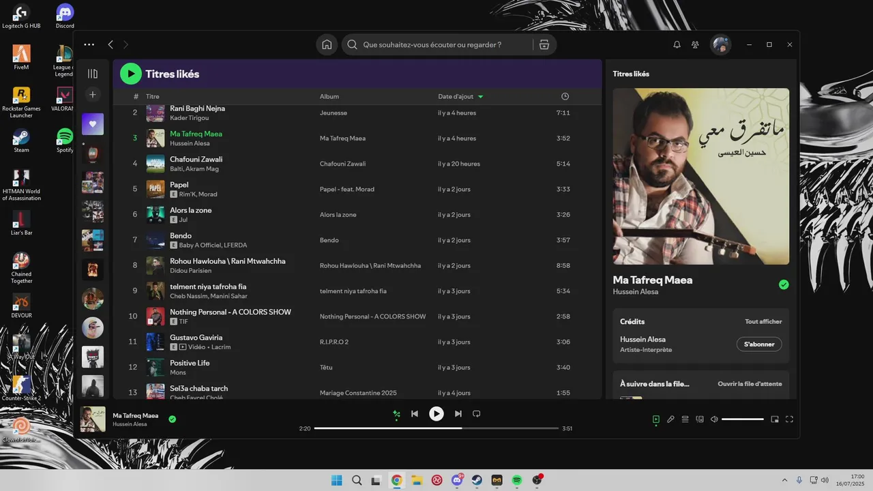Open artist Didou Parisien link

[191, 271]
